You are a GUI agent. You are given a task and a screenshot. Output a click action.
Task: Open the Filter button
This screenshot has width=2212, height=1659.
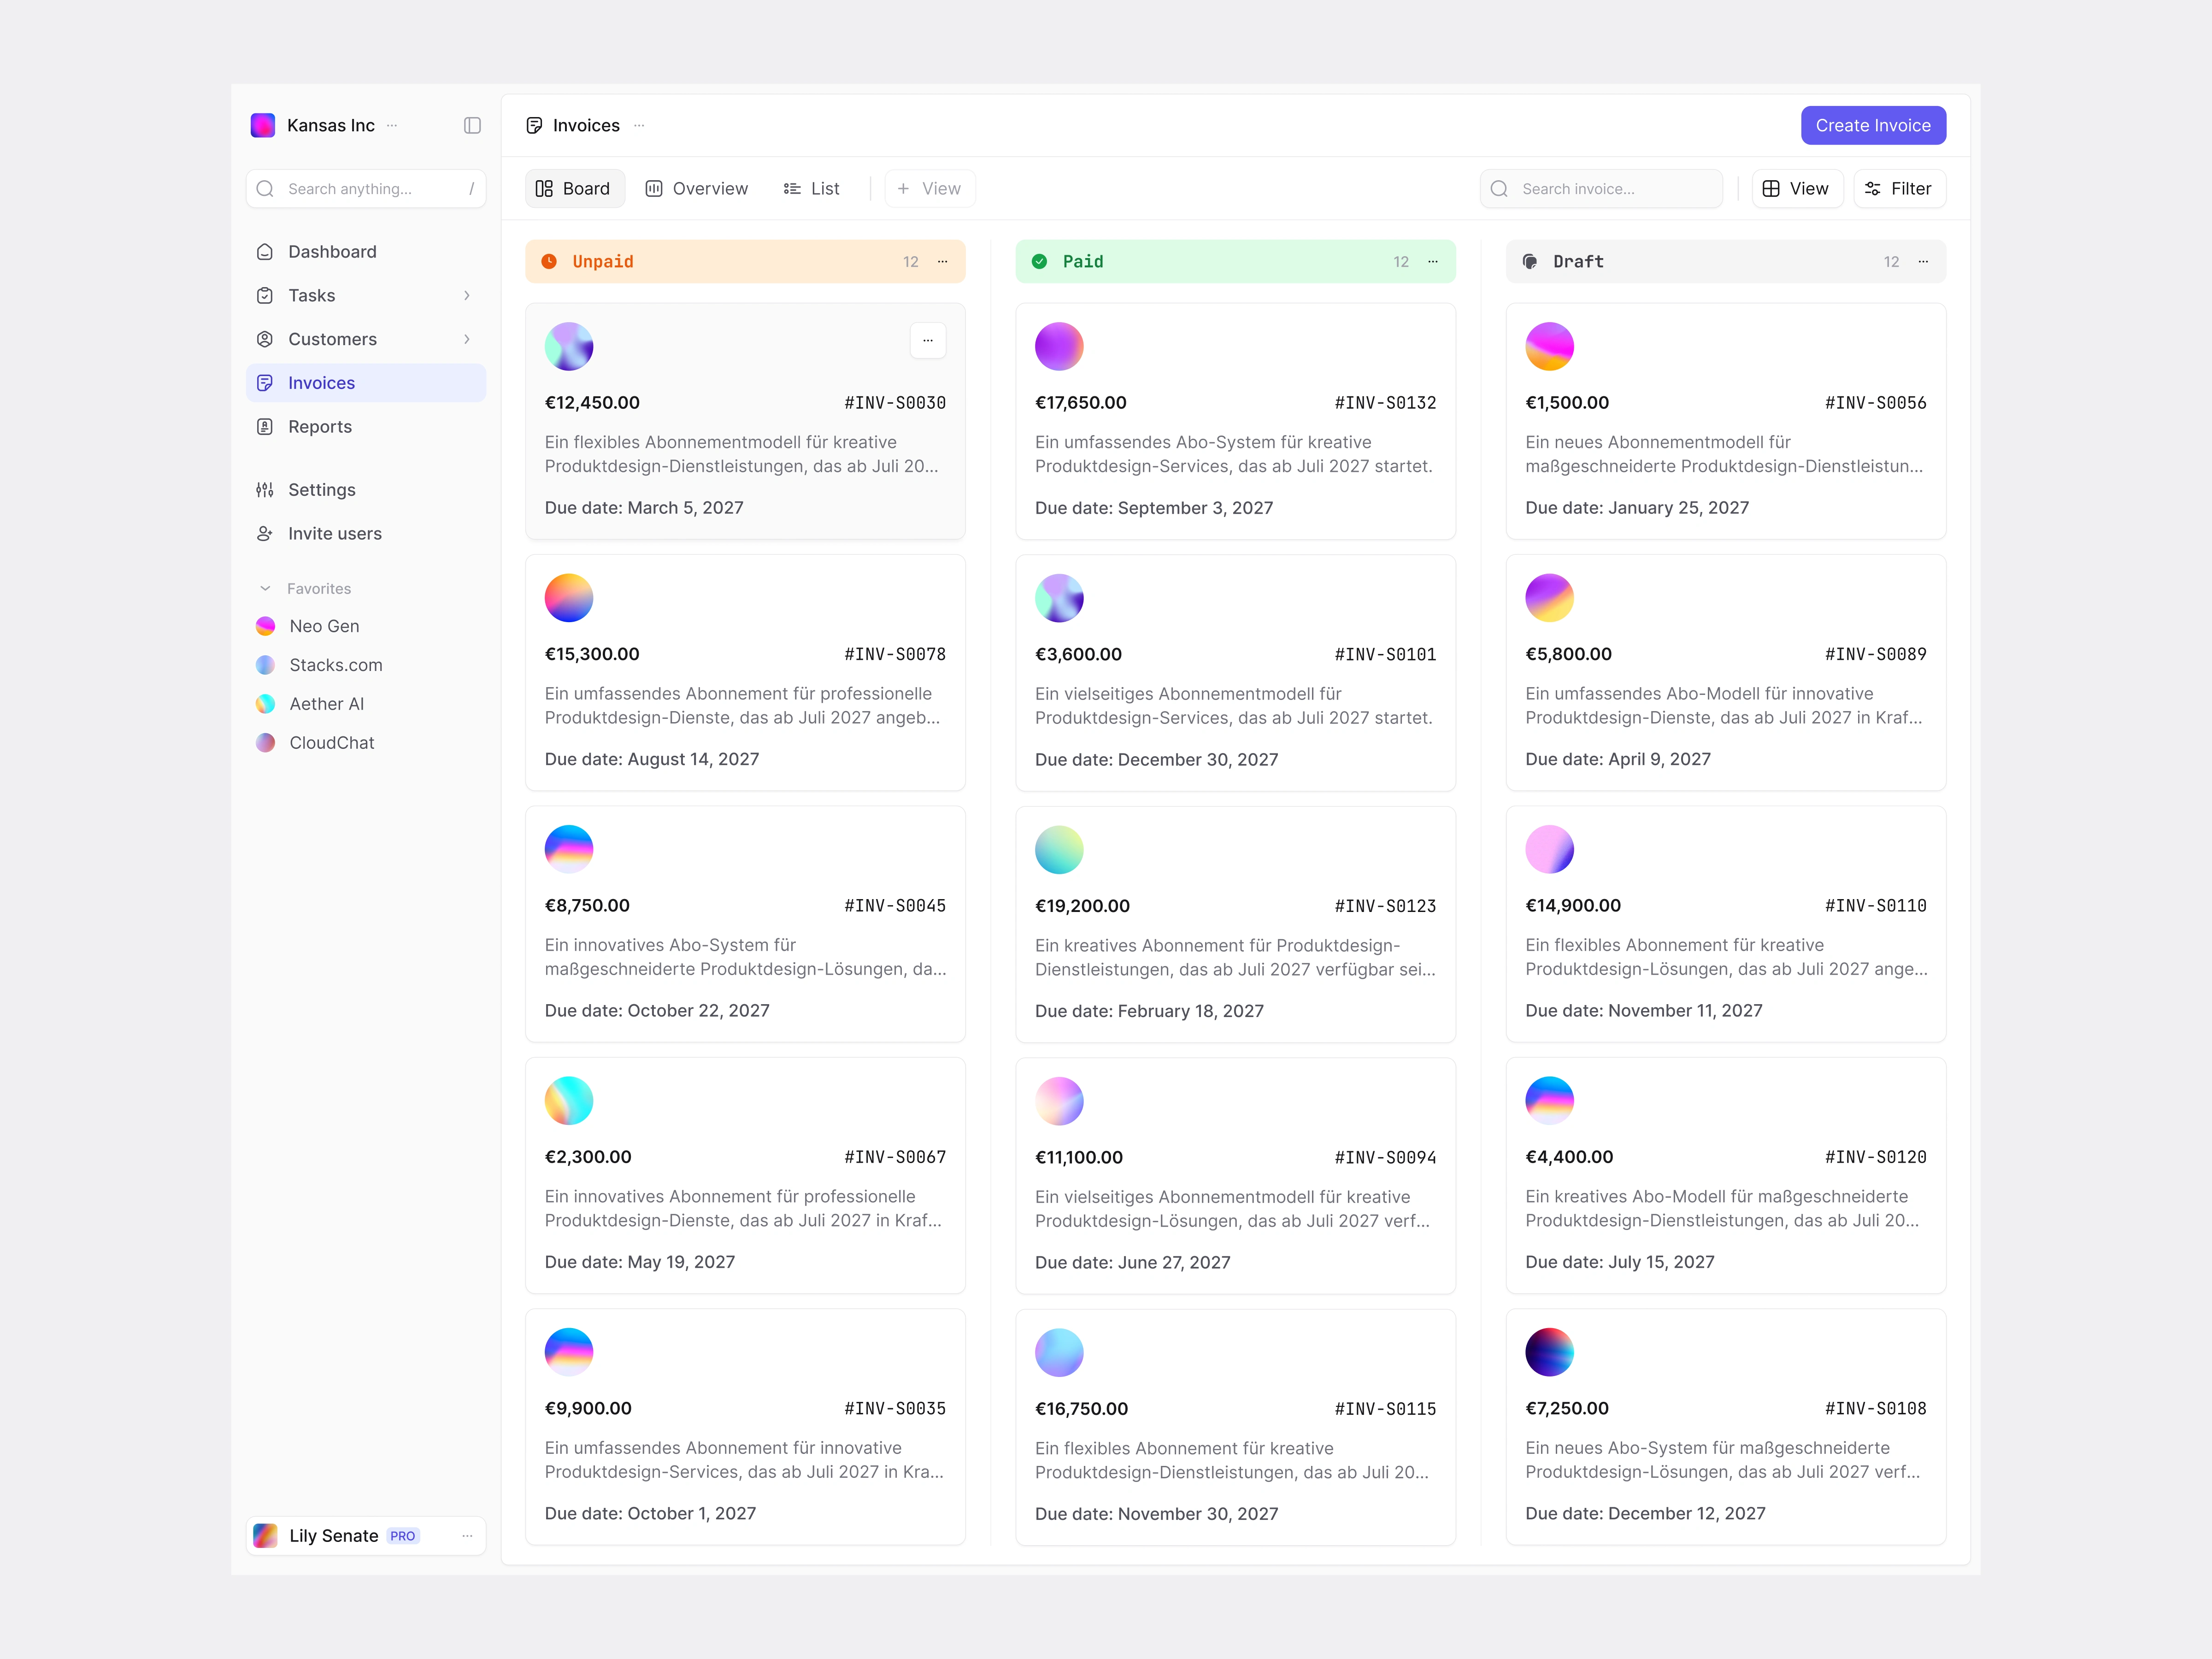[x=1898, y=189]
